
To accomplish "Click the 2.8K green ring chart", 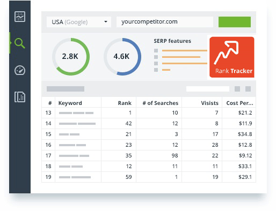I will (71, 57).
